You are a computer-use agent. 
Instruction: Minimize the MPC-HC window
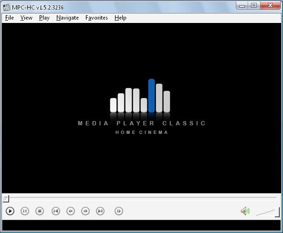pyautogui.click(x=242, y=6)
